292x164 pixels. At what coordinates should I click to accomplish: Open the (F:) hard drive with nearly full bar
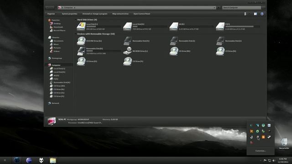click(220, 26)
